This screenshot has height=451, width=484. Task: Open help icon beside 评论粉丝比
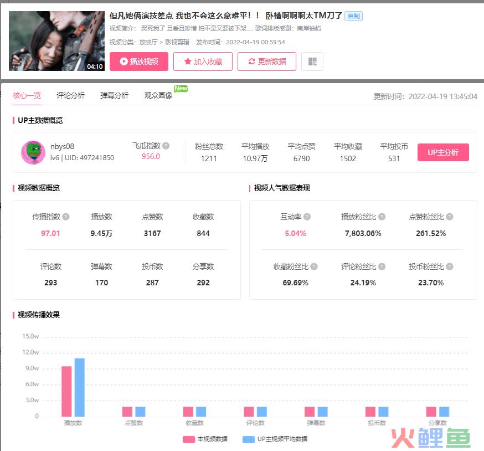[382, 266]
